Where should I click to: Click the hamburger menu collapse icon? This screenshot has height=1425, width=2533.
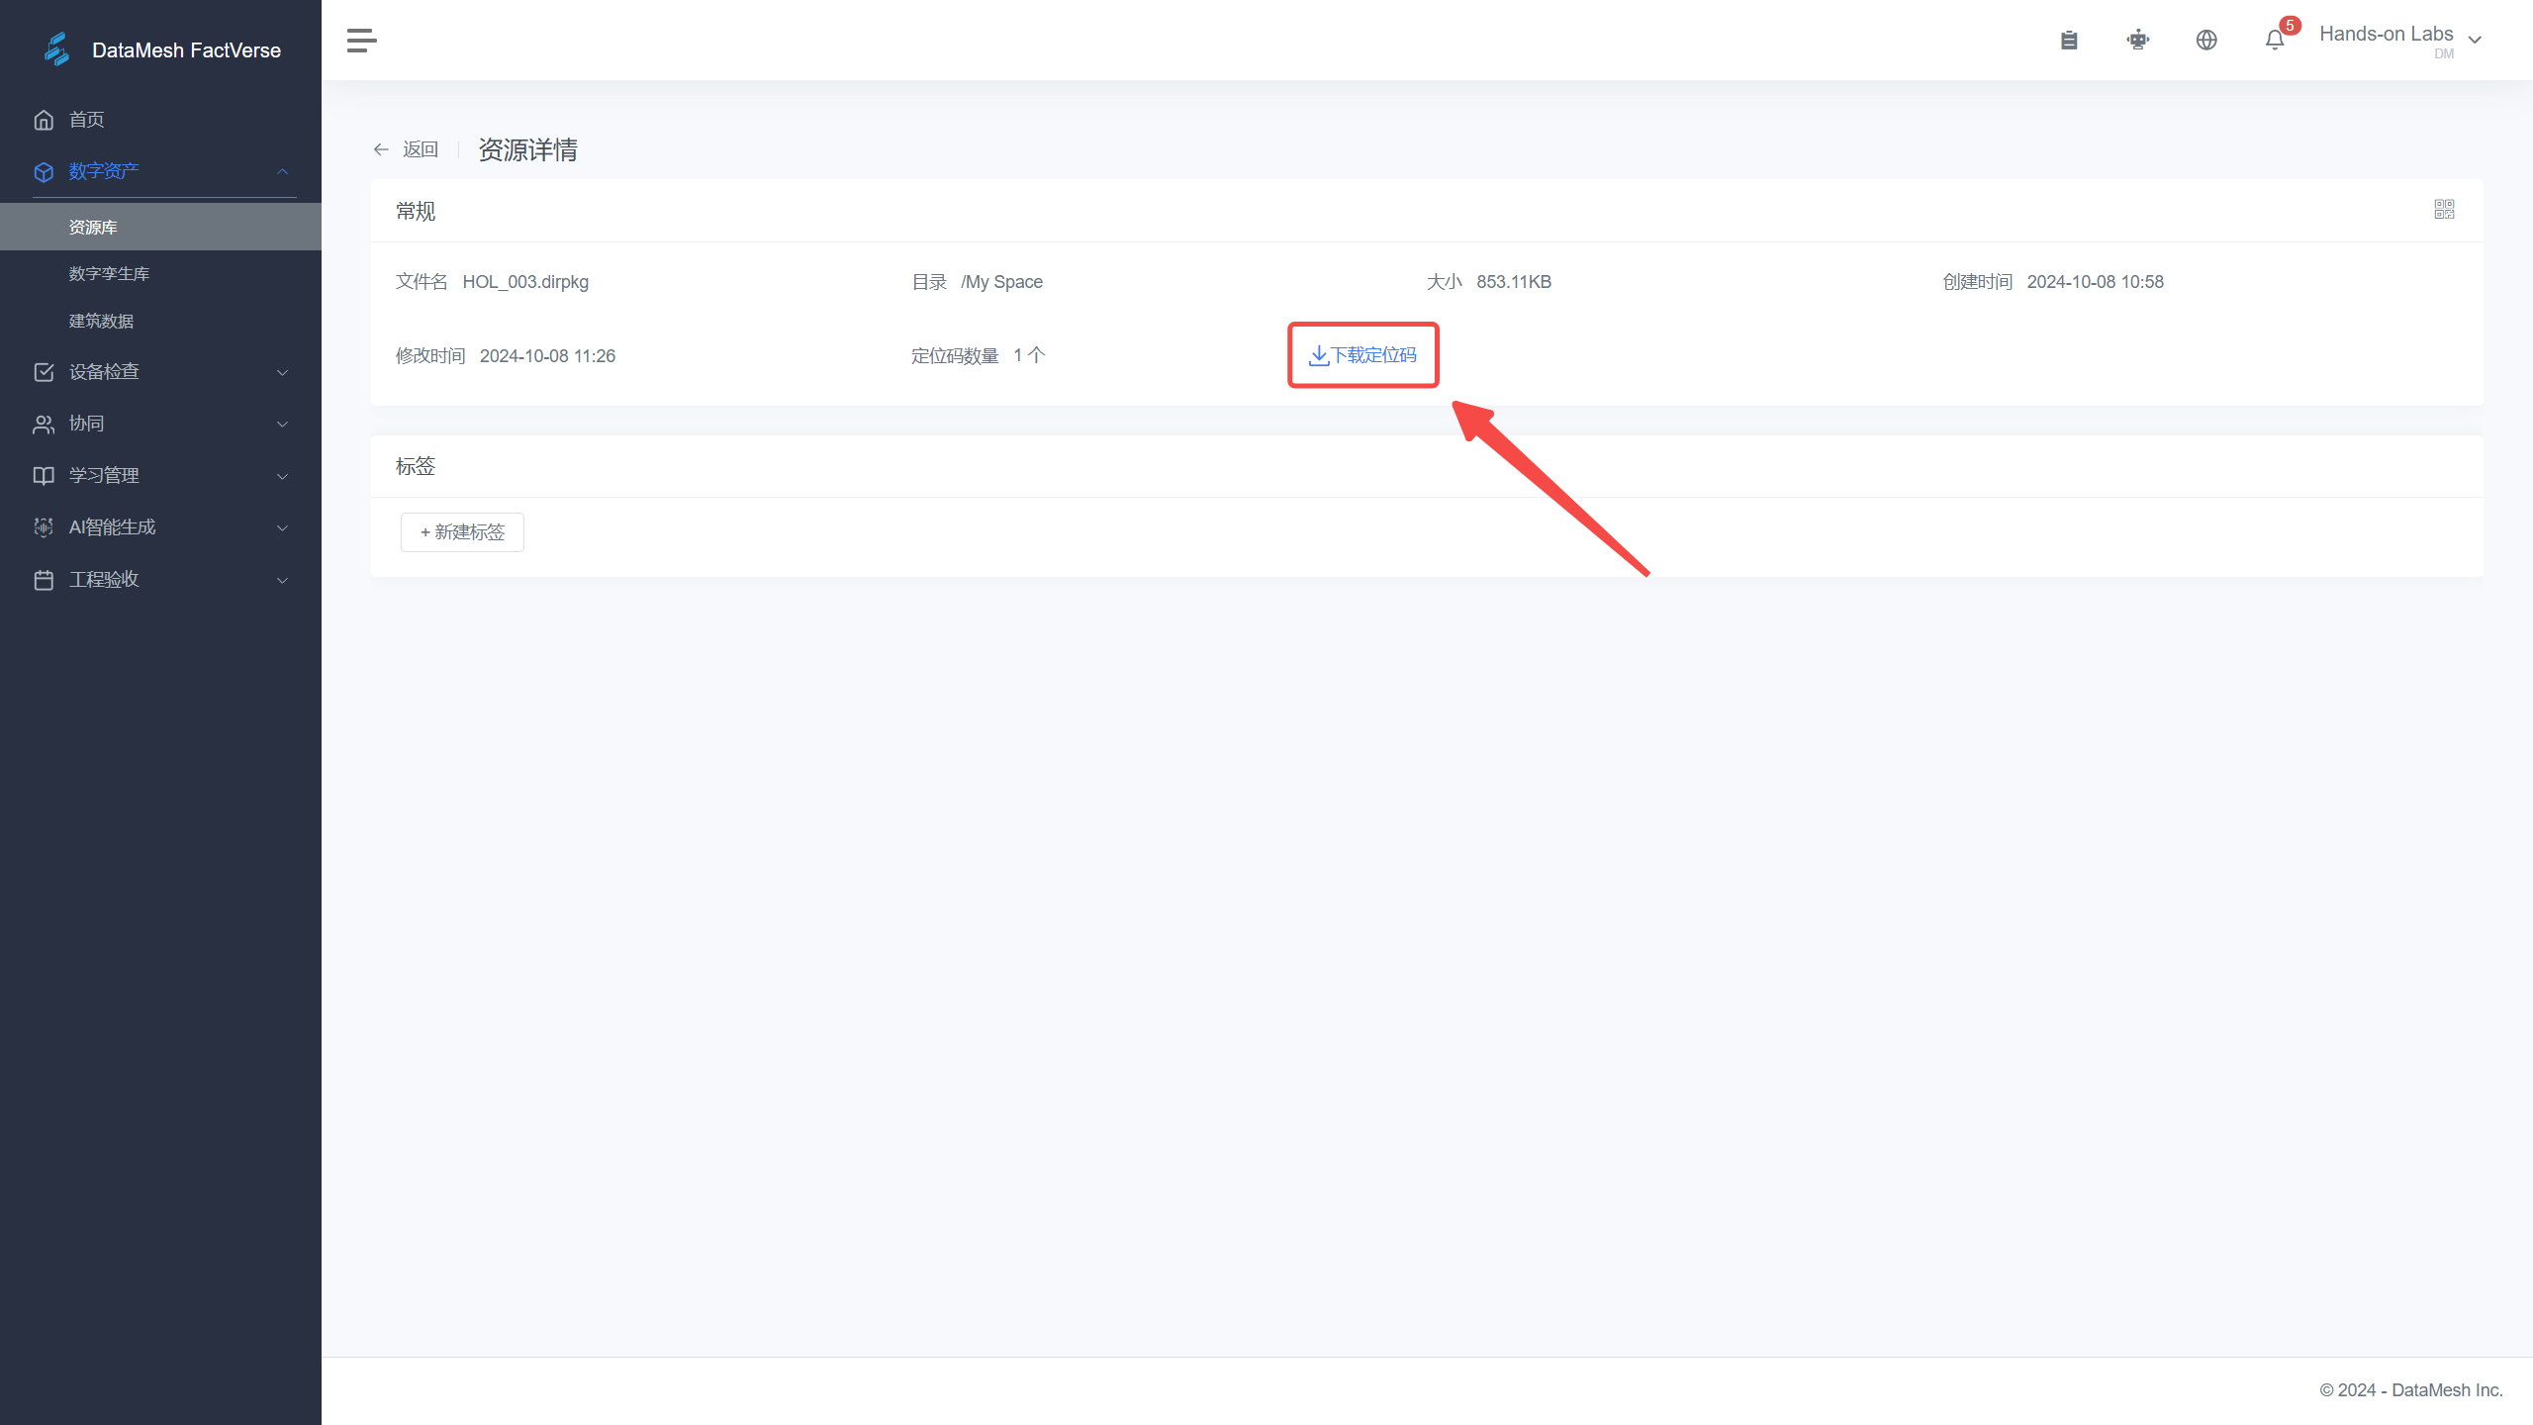[x=361, y=41]
